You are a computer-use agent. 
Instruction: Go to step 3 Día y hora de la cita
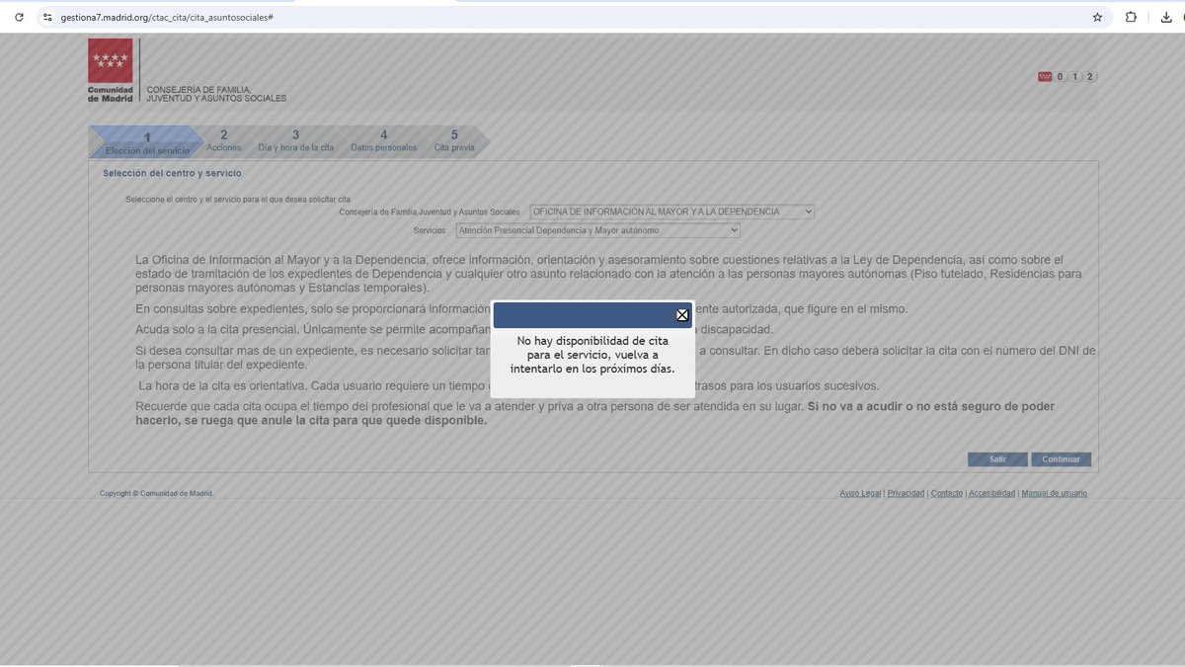point(295,141)
